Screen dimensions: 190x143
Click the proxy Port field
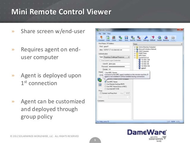127,93
